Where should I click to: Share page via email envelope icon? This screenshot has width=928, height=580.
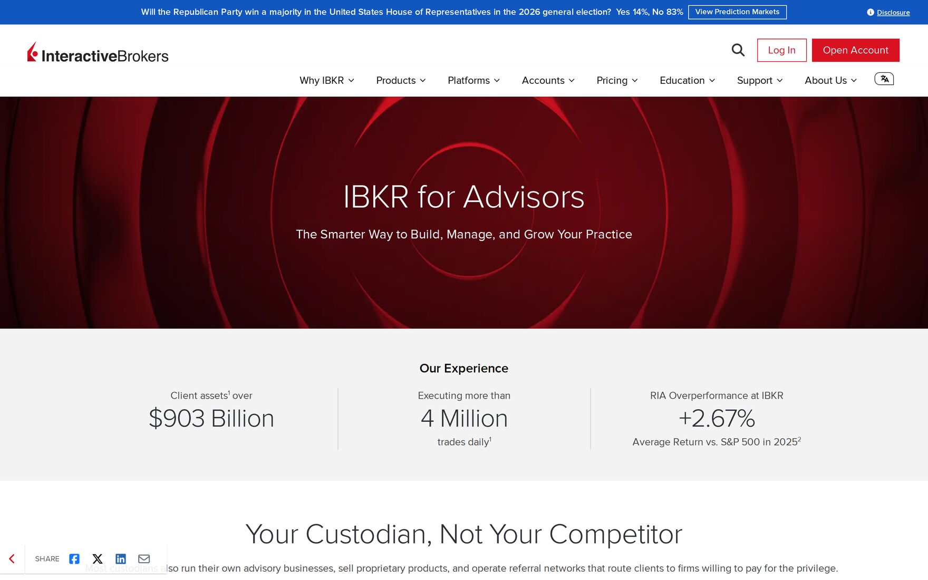coord(144,559)
